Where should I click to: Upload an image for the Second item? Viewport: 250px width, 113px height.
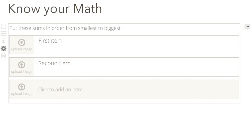[22, 65]
